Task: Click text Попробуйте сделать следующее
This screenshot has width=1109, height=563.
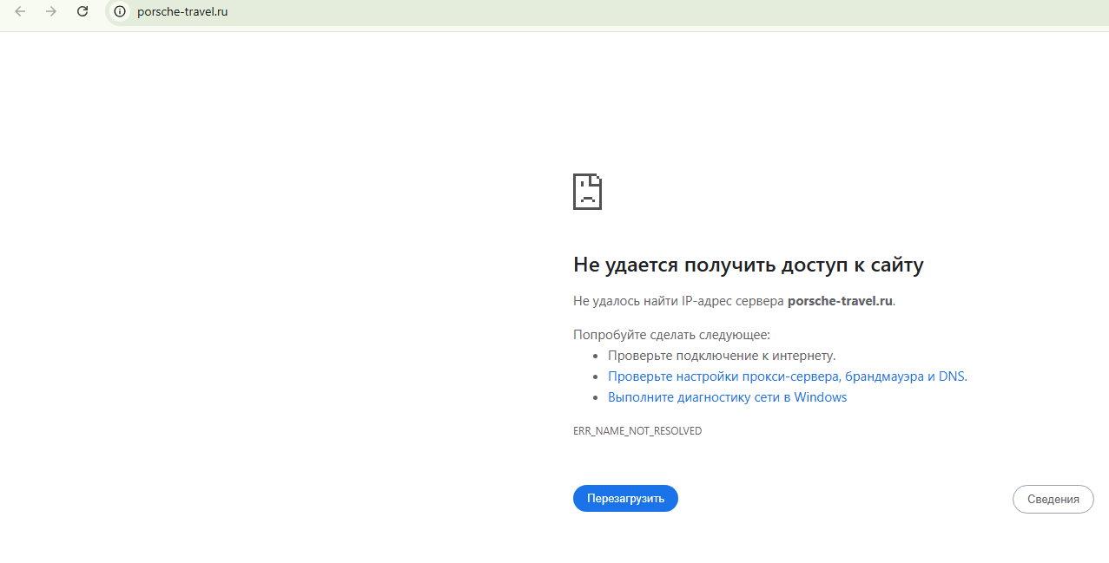Action: tap(671, 335)
